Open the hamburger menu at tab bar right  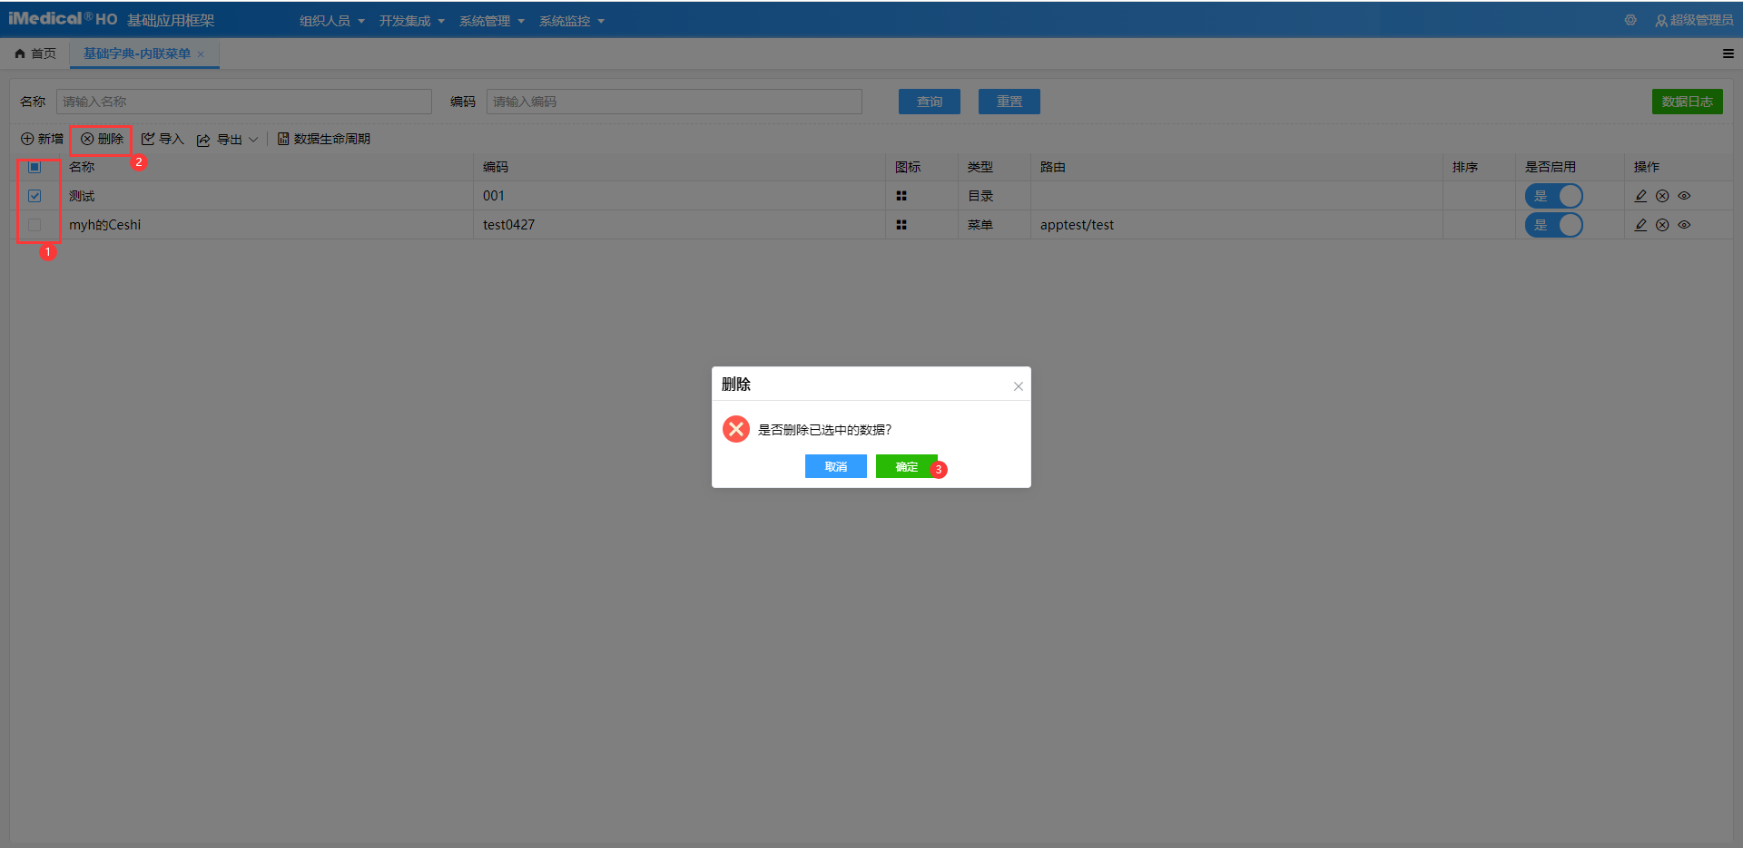coord(1728,54)
